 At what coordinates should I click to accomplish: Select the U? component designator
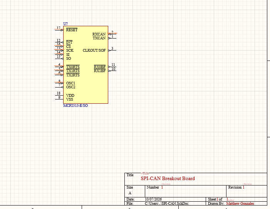[65, 24]
